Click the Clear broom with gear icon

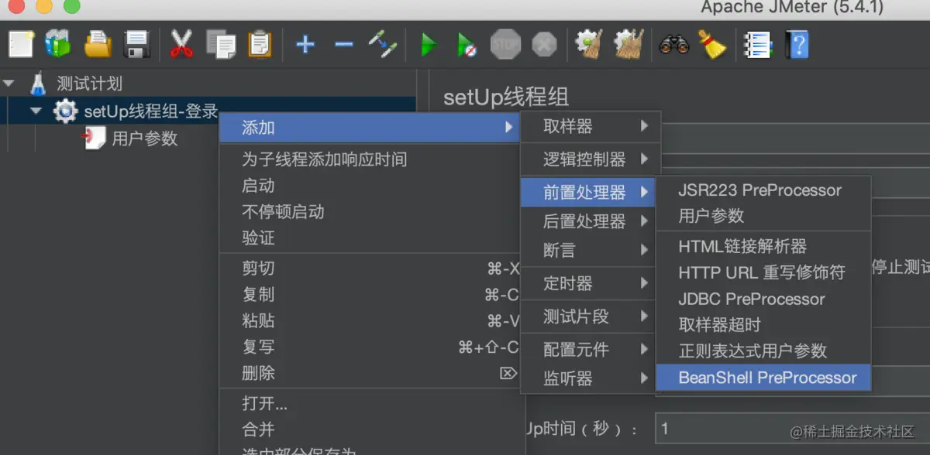pyautogui.click(x=589, y=44)
